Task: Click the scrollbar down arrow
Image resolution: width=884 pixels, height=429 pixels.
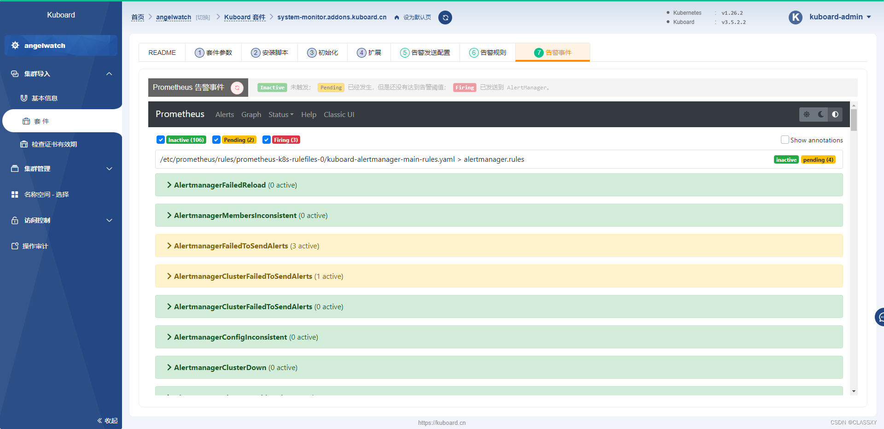Action: point(854,391)
